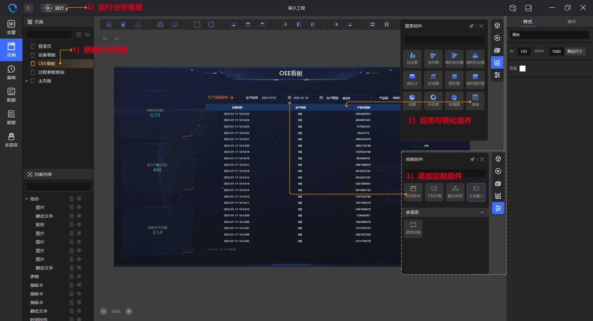Screen dimensions: 593x321
Task: Click the 背景 white color swatch
Action: 523,69
